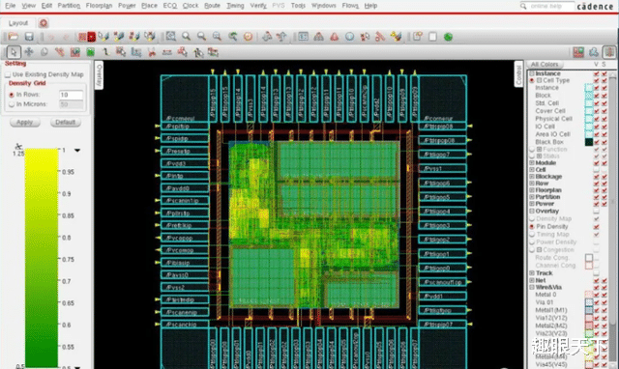The width and height of the screenshot is (619, 369).
Task: Expand the Blockage tree node
Action: pos(532,177)
